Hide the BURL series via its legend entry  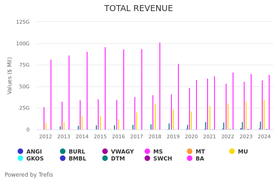click(x=63, y=151)
